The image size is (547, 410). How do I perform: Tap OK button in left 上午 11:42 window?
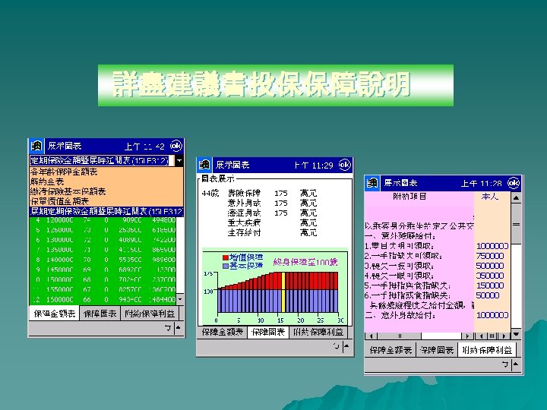pos(176,146)
